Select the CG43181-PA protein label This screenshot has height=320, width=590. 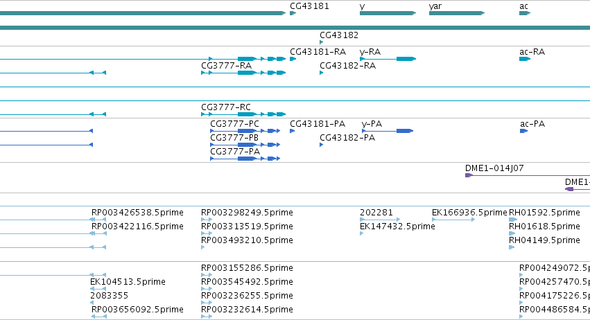[318, 124]
